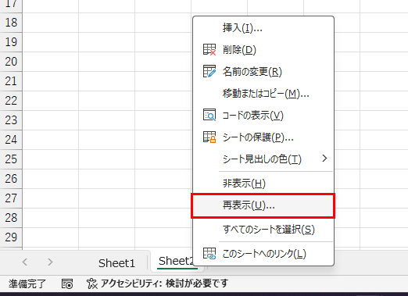Click the rename pencil icon beside 名前の変更
Viewport: 408px width, 296px height.
tap(209, 71)
